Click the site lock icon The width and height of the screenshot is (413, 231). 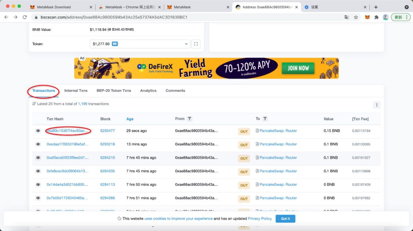coord(36,17)
